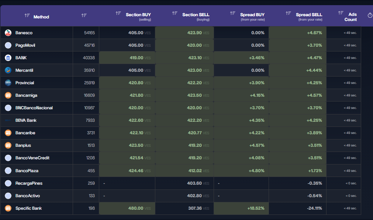373x220 pixels.
Task: Select the BNCBancoNacional method name
Action: (34, 108)
